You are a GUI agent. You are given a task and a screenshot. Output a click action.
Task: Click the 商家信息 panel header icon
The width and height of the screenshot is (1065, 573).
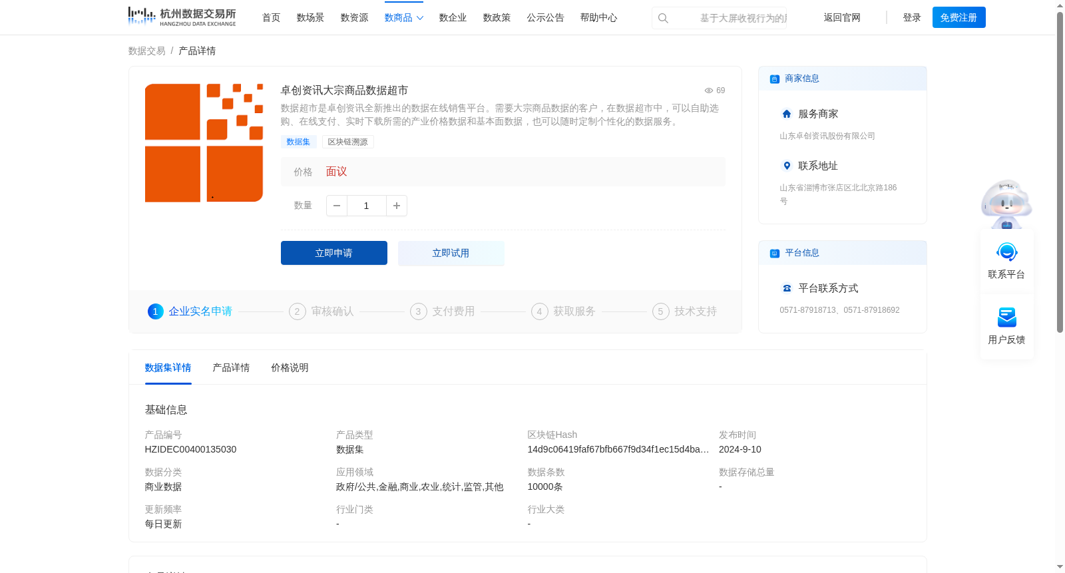tap(775, 79)
